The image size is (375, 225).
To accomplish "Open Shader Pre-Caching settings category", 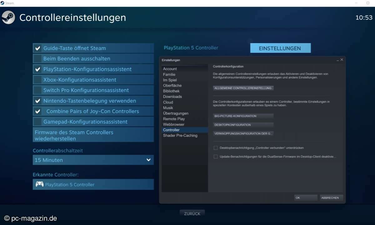I will click(185, 135).
